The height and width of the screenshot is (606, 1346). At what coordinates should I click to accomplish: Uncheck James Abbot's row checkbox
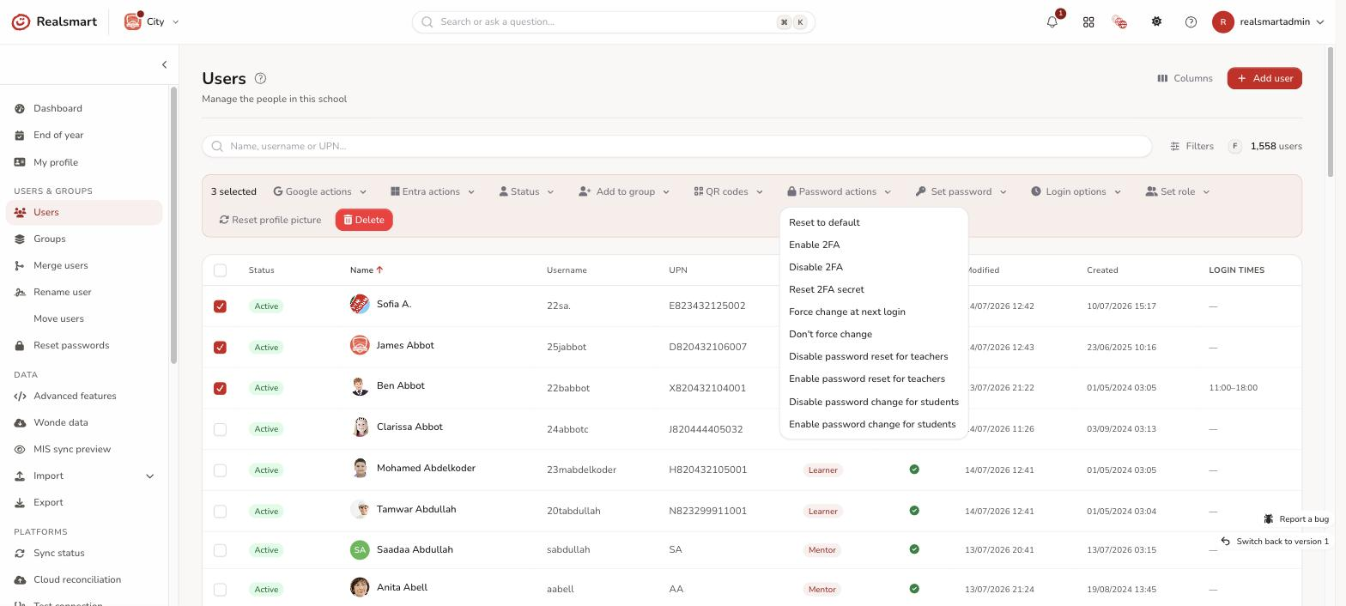220,347
